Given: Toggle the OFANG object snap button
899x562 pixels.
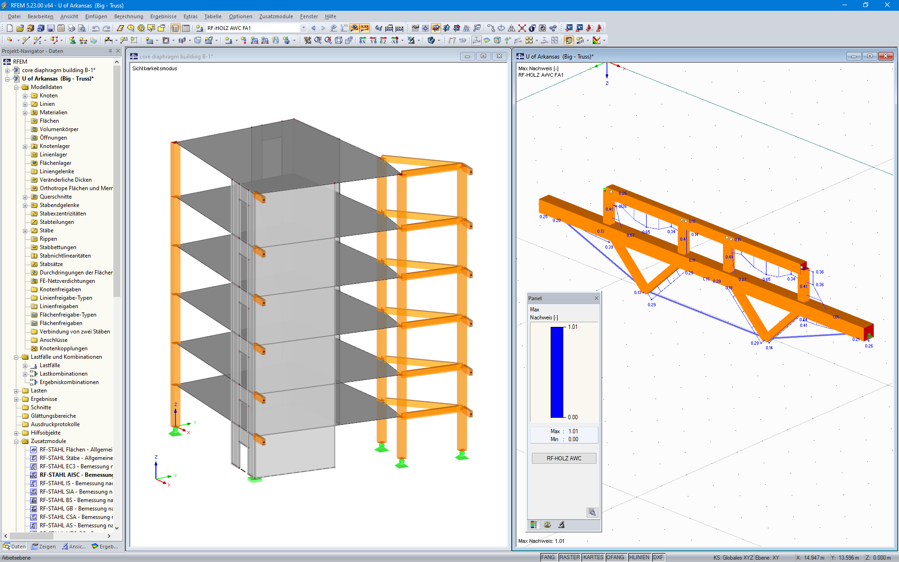Looking at the screenshot, I should pyautogui.click(x=615, y=557).
